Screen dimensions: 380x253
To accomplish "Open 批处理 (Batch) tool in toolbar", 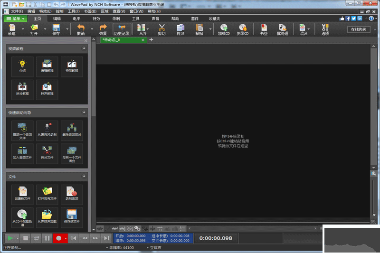I will click(283, 29).
